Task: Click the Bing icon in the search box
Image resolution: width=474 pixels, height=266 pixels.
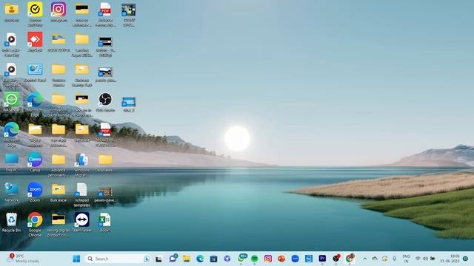Action: pos(147,259)
